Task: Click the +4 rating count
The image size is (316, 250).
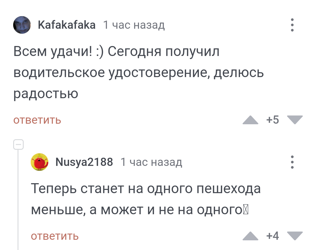Action: [273, 236]
